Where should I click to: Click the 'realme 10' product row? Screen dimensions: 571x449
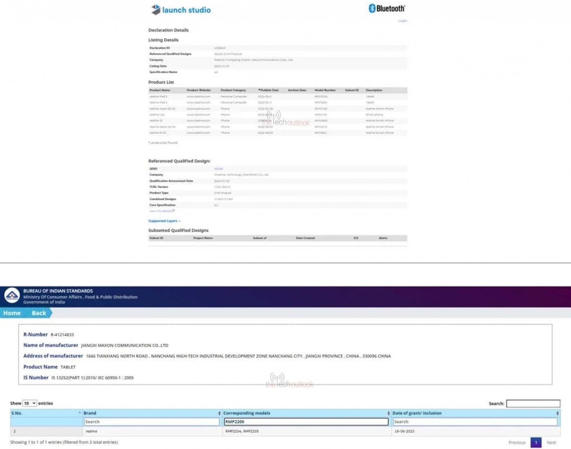[x=278, y=120]
